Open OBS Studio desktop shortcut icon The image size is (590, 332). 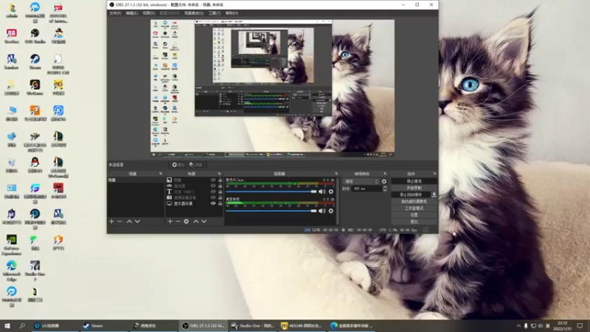click(x=35, y=36)
